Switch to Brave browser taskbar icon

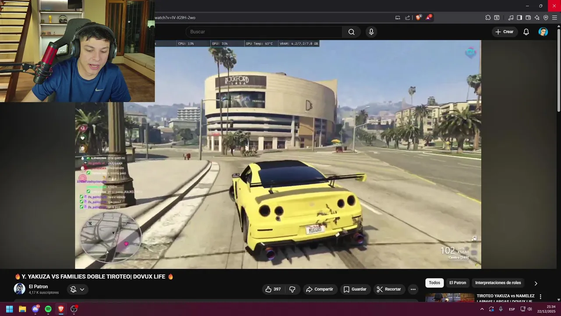pyautogui.click(x=61, y=309)
